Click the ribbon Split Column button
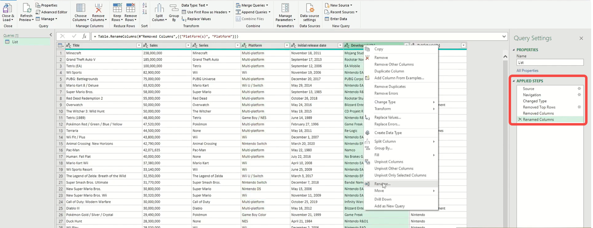 [x=159, y=12]
